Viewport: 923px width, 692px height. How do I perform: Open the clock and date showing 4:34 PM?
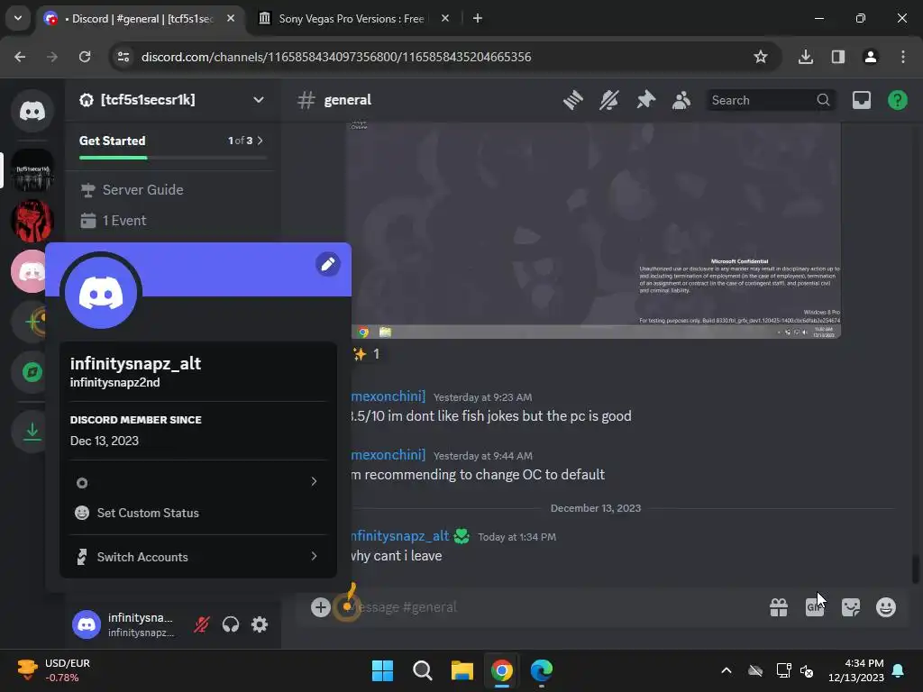coord(856,670)
